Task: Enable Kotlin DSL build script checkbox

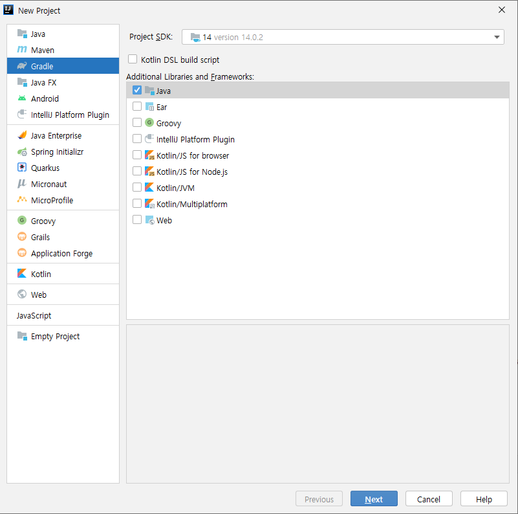Action: [x=133, y=59]
